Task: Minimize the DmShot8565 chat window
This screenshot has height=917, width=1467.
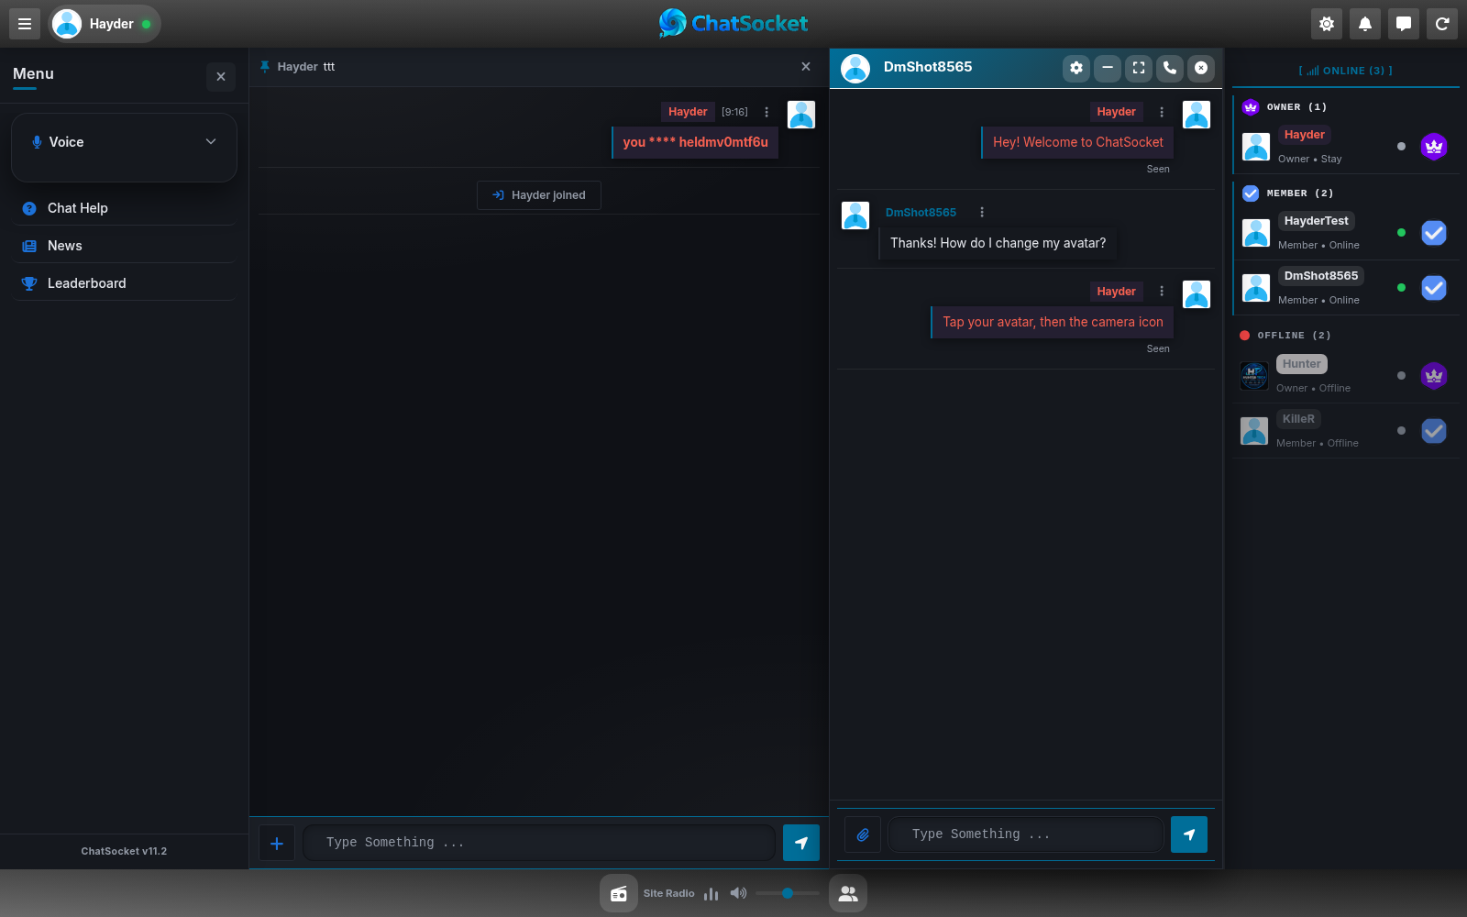Action: [1108, 68]
